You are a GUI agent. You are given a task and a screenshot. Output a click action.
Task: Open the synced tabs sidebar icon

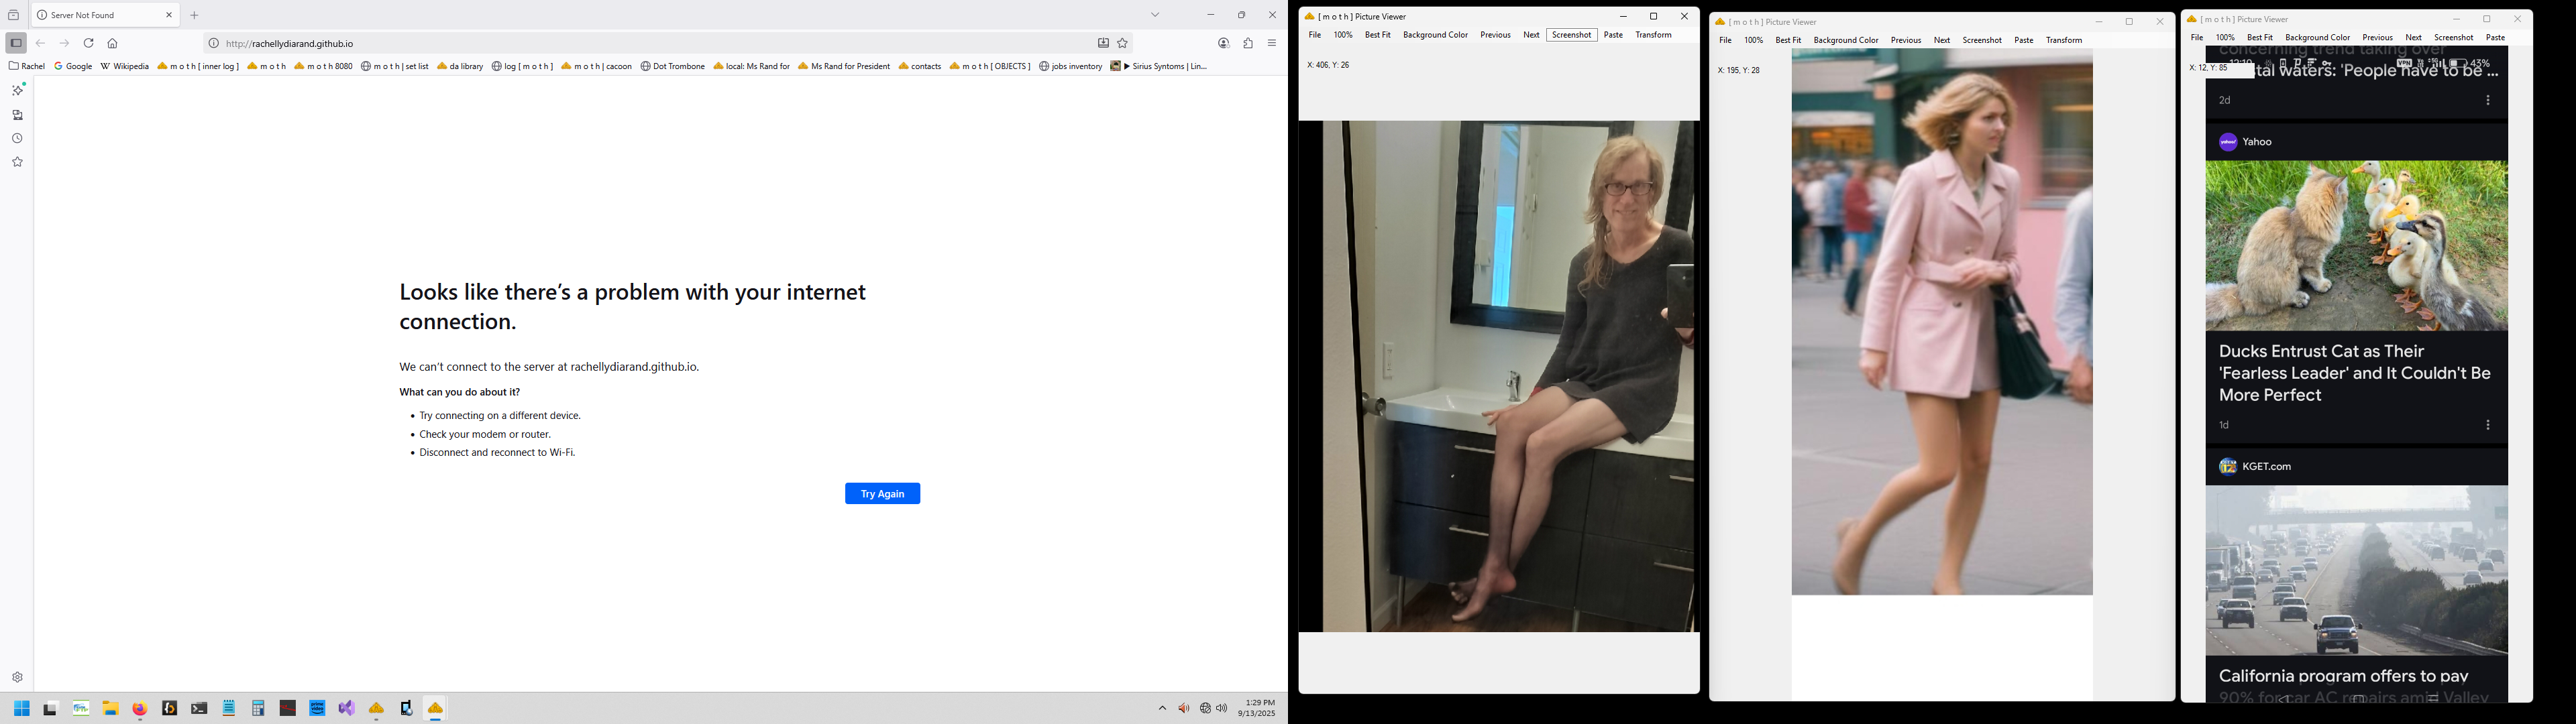pos(17,115)
